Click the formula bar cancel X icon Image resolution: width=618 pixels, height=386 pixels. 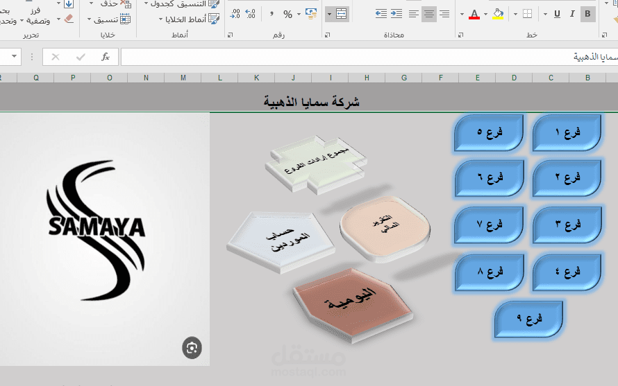[x=56, y=57]
